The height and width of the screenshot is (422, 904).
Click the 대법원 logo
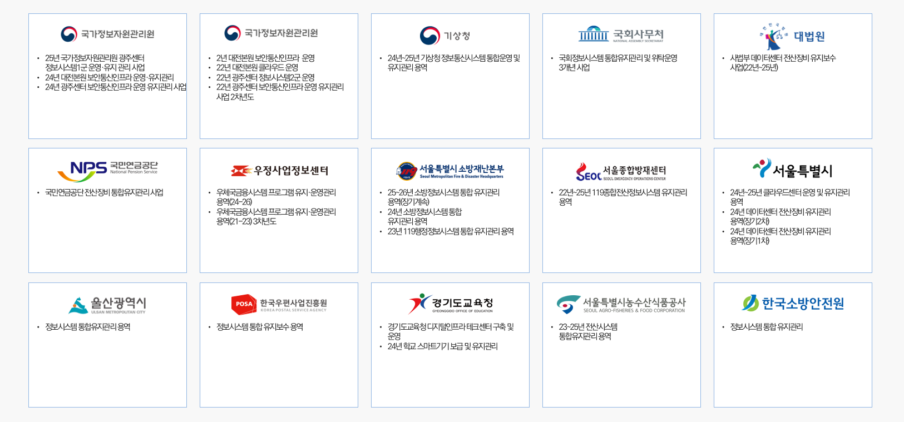tap(792, 37)
